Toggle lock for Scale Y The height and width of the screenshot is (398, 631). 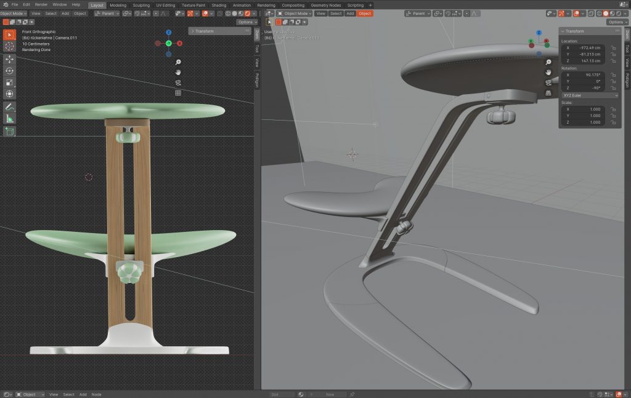(613, 116)
